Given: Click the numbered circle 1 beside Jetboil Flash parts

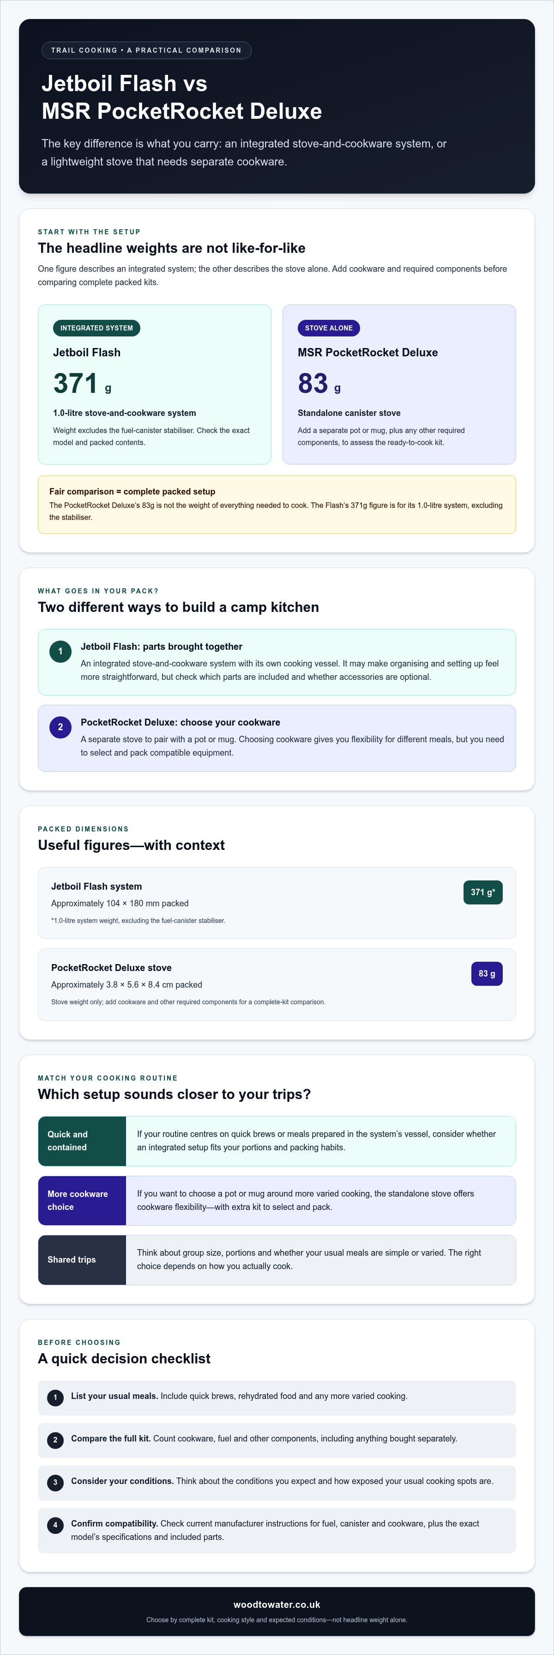Looking at the screenshot, I should click(x=60, y=651).
